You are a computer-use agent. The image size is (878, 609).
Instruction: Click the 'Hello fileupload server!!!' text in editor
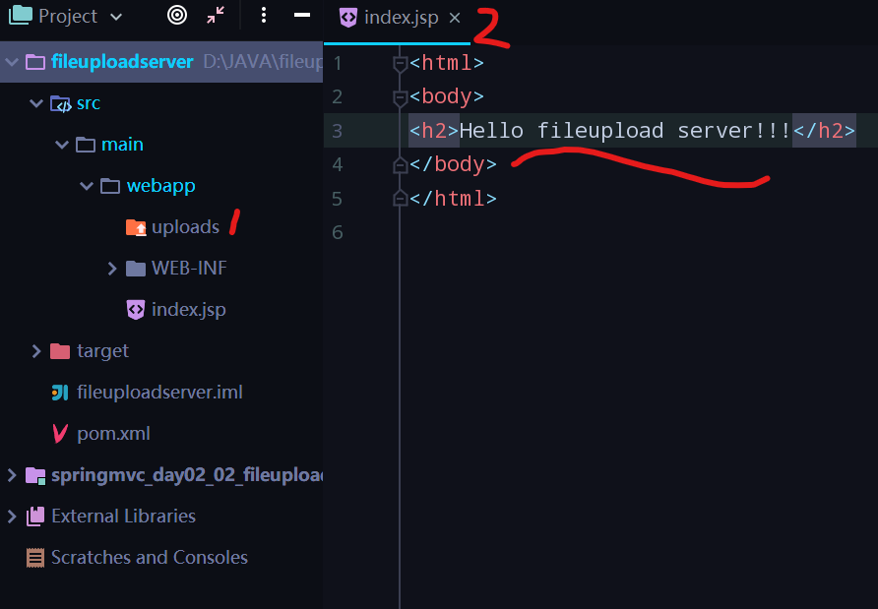625,131
